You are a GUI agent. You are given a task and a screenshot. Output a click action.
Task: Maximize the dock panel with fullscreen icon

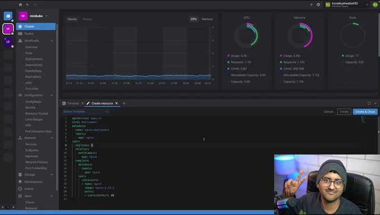coord(369,103)
